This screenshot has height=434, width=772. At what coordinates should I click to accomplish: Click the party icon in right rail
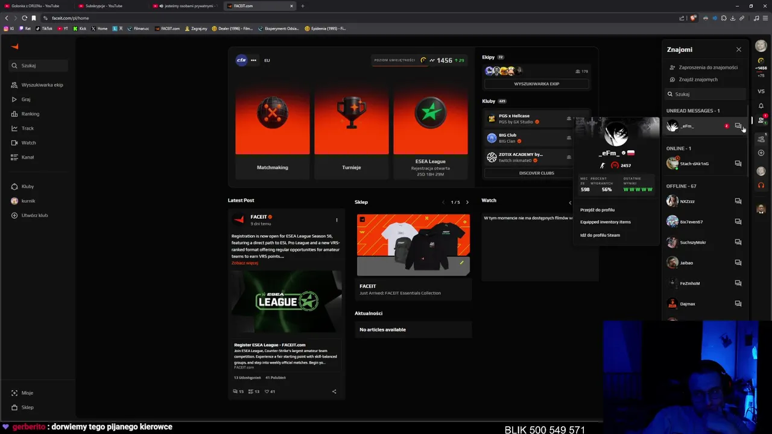[x=761, y=139]
